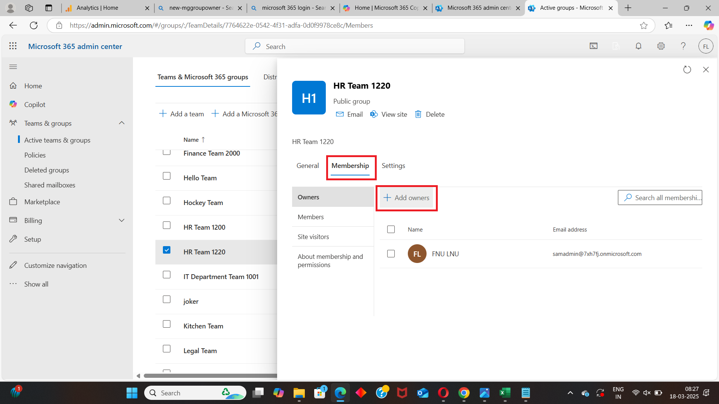Open the settings gear in admin header
The image size is (719, 404).
pos(661,46)
